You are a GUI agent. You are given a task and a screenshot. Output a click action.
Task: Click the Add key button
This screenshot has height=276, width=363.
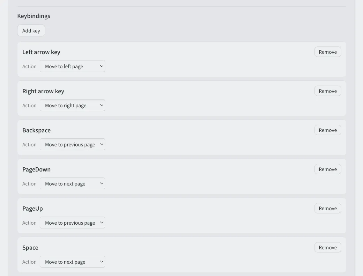[x=31, y=31]
